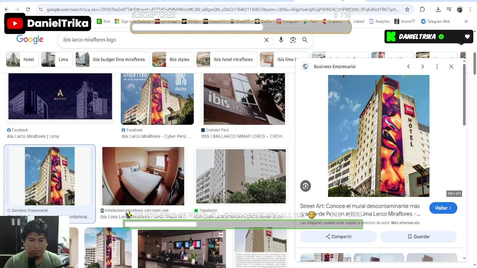The image size is (477, 268).
Task: Open reception desk image thumbnail
Action: click(x=181, y=249)
